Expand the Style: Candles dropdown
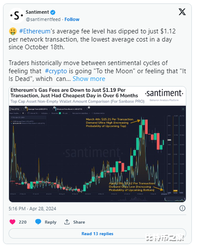The image size is (197, 248). click(x=15, y=113)
